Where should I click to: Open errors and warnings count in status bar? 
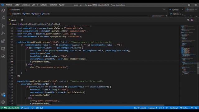pos(39,108)
